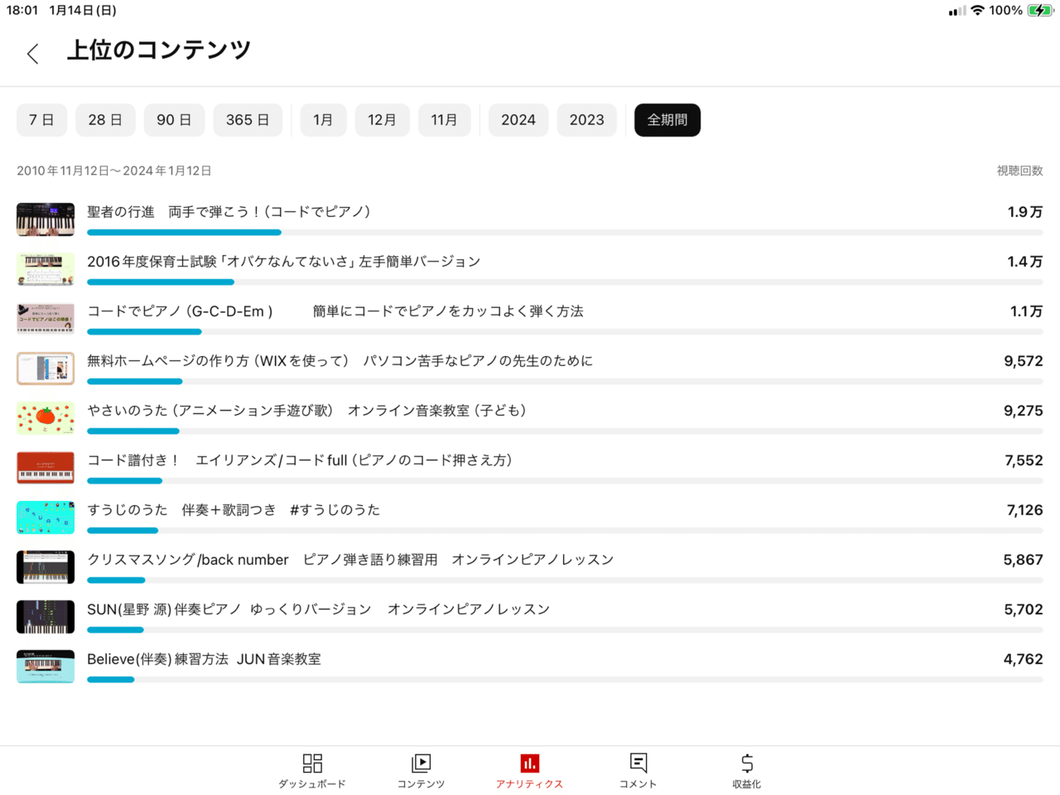The width and height of the screenshot is (1060, 795).
Task: Select the 全期間 all-time chip
Action: point(667,120)
